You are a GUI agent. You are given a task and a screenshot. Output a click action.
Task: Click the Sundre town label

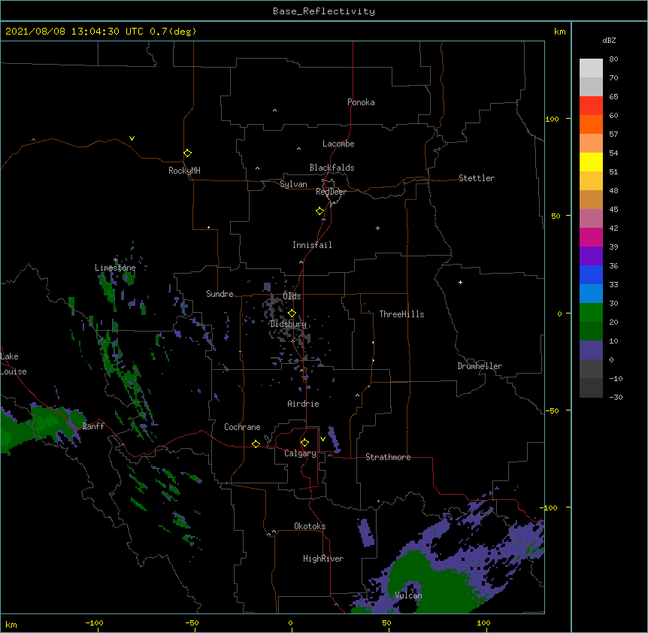220,294
